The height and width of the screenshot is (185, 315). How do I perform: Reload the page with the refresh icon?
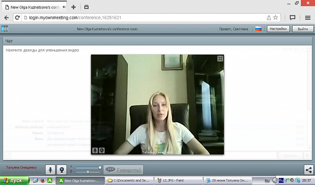coord(17,17)
